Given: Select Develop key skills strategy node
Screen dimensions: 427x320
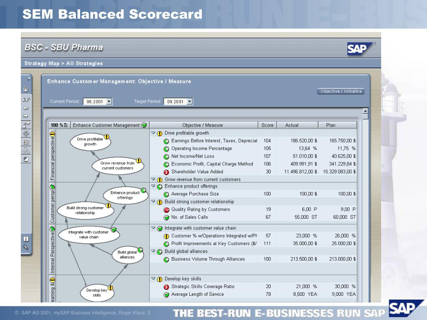Looking at the screenshot, I should tap(97, 293).
